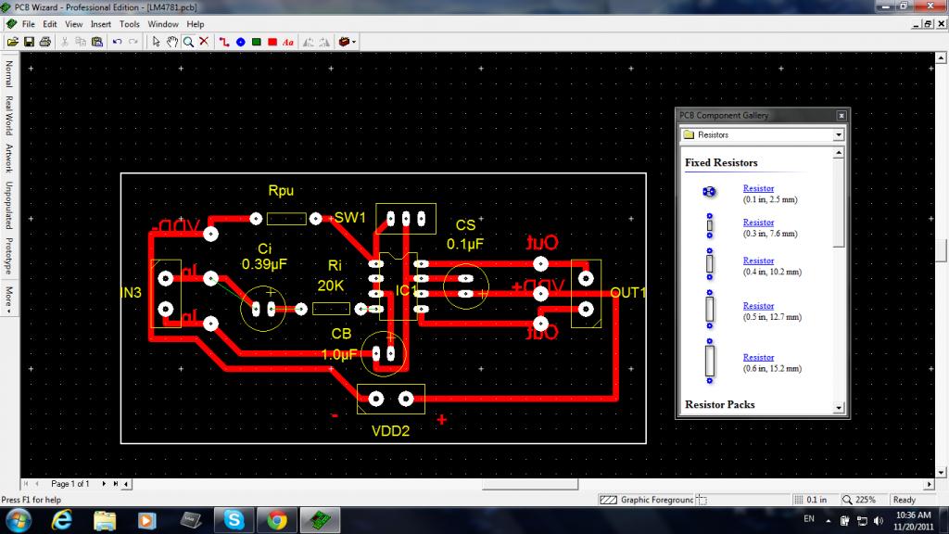Select the Track drawing tool
Viewport: 949px width, 534px height.
[224, 42]
